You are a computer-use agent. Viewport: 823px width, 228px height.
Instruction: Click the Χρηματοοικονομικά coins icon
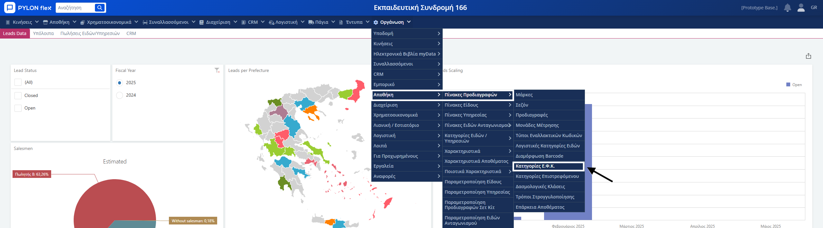(82, 22)
